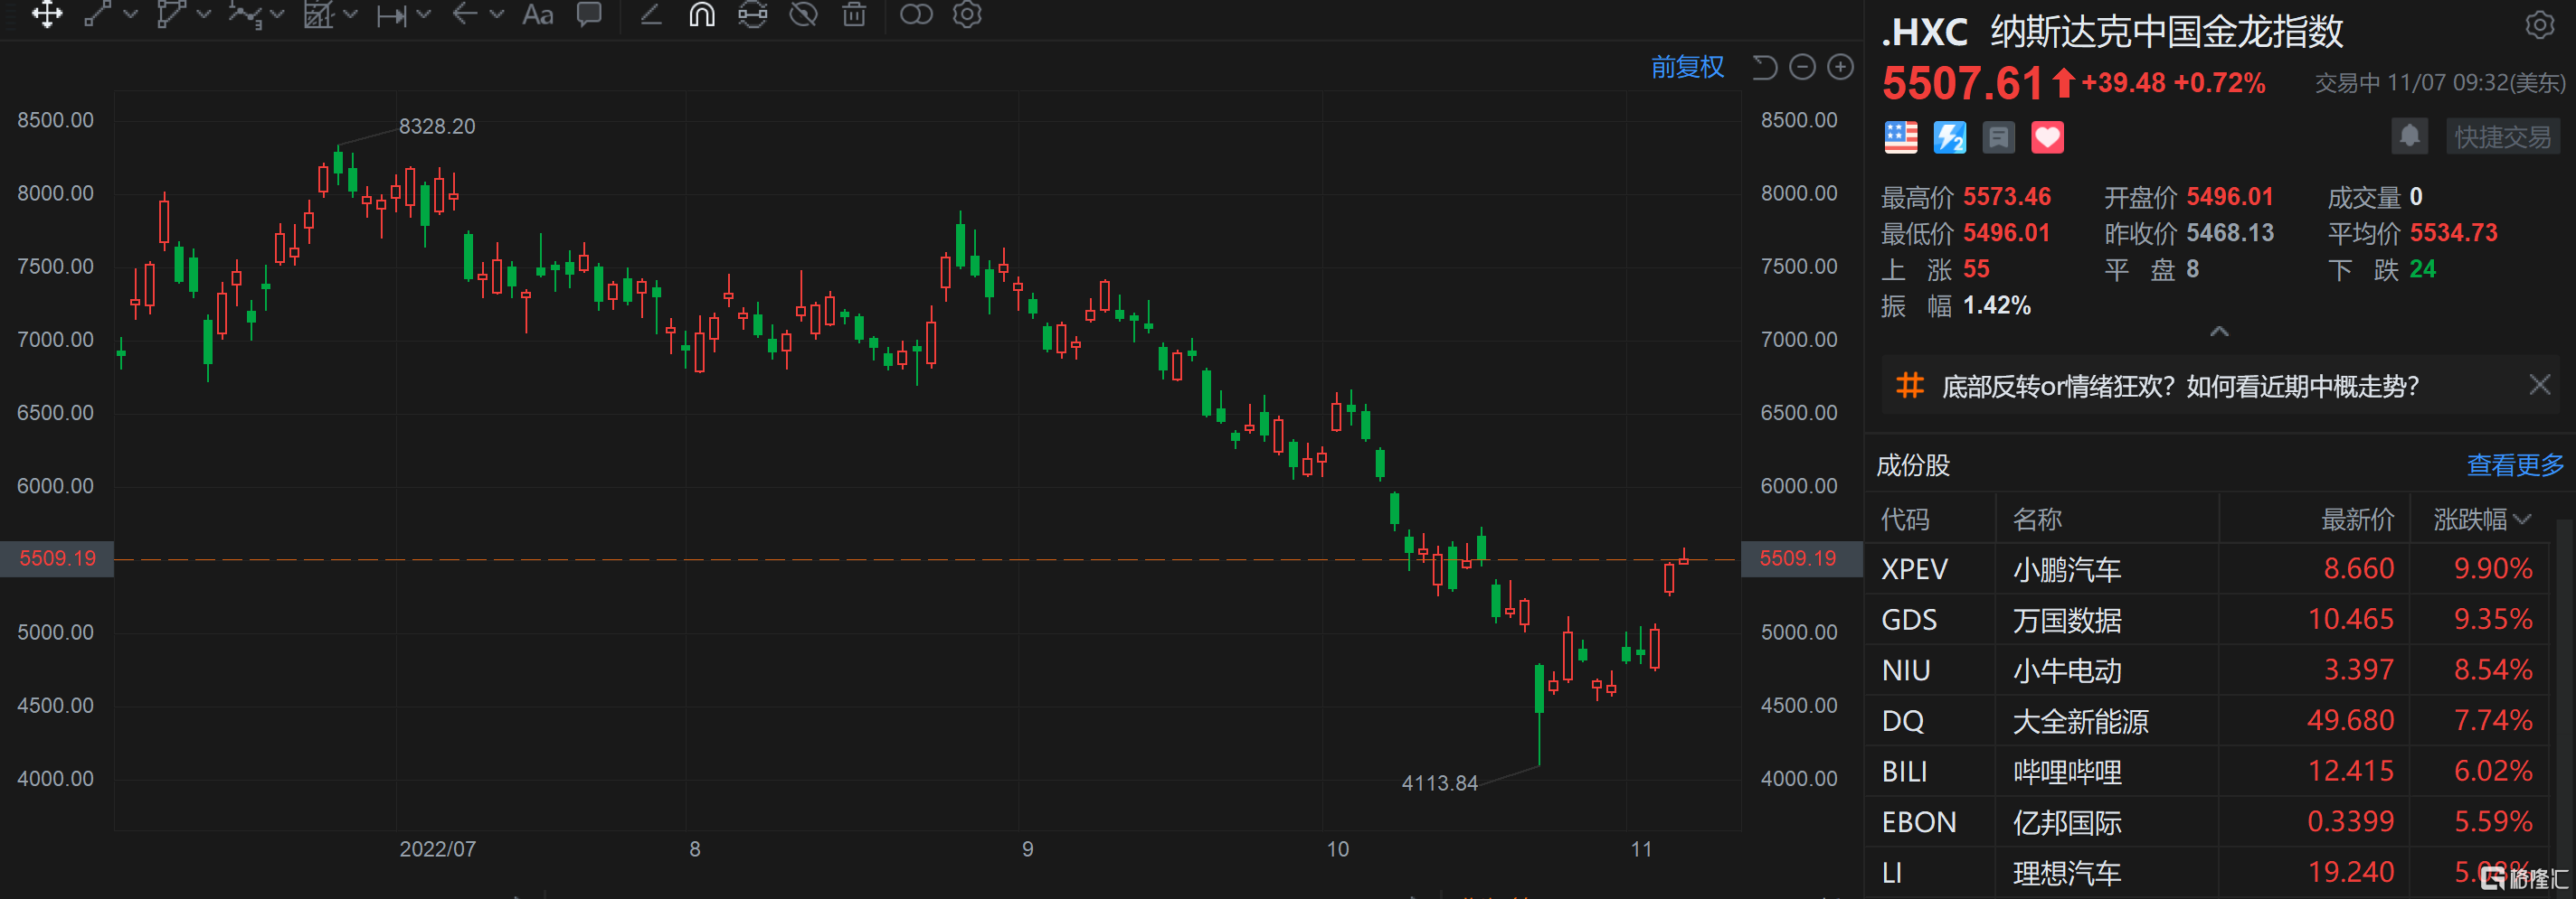Click the .HXC 纳斯达克中国金龙指数 title

pos(2112,32)
